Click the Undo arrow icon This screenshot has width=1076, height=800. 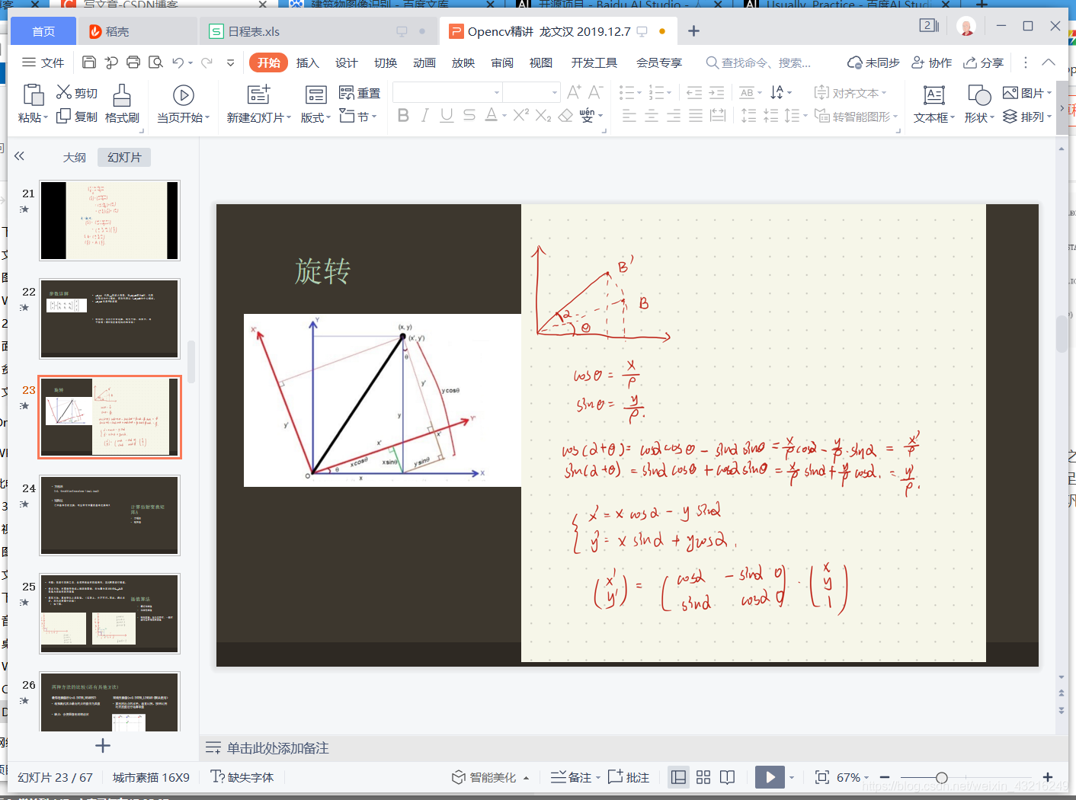[178, 62]
